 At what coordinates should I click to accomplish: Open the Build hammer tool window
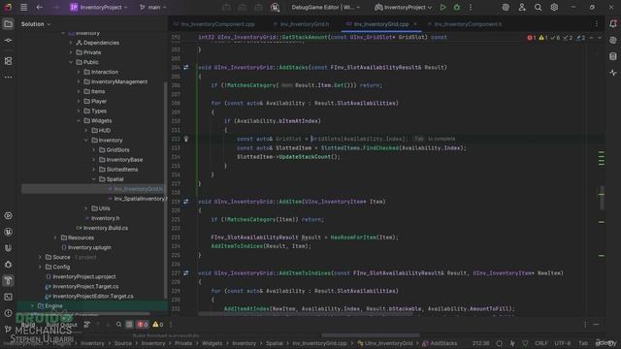click(x=8, y=280)
